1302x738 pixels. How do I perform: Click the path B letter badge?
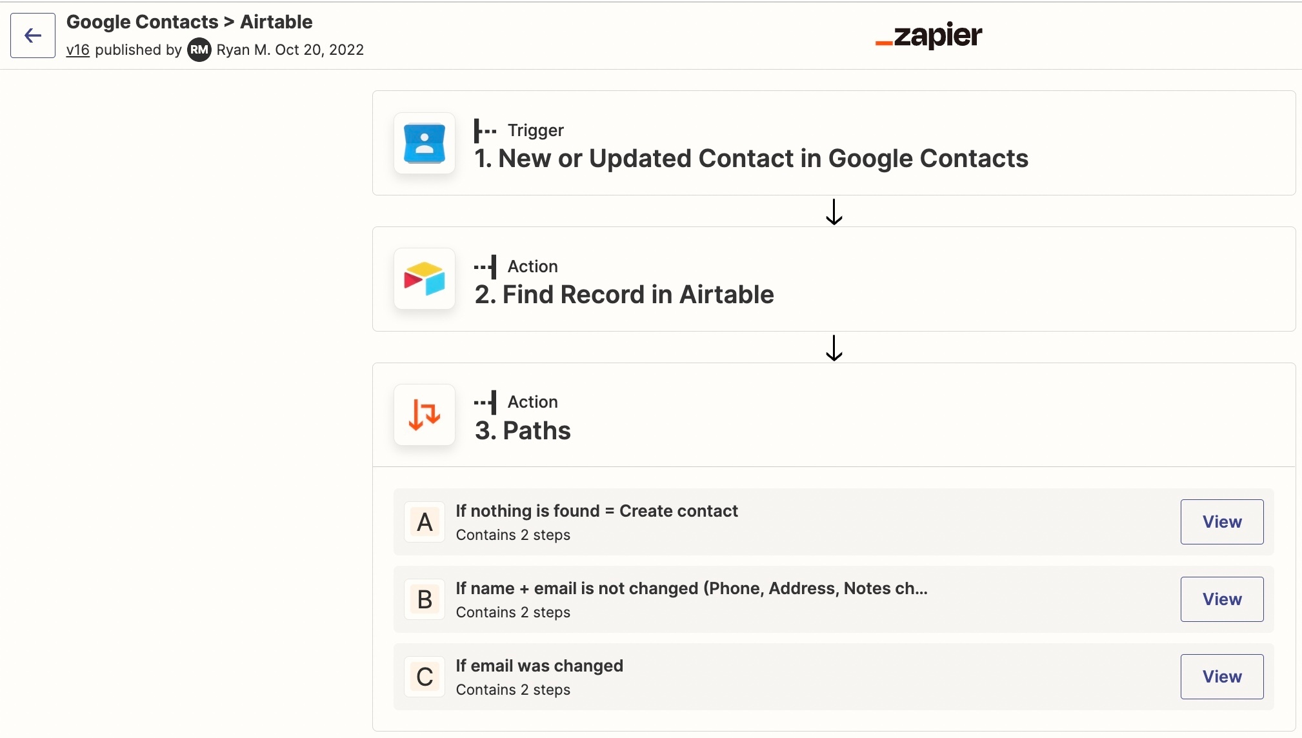[x=425, y=599]
